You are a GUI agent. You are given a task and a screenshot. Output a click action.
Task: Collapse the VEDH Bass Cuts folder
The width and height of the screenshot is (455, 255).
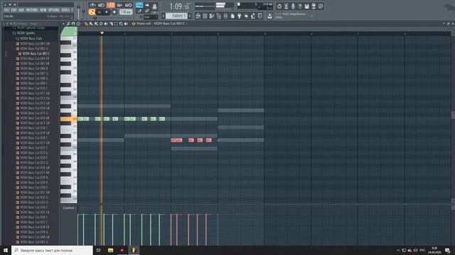click(x=31, y=38)
